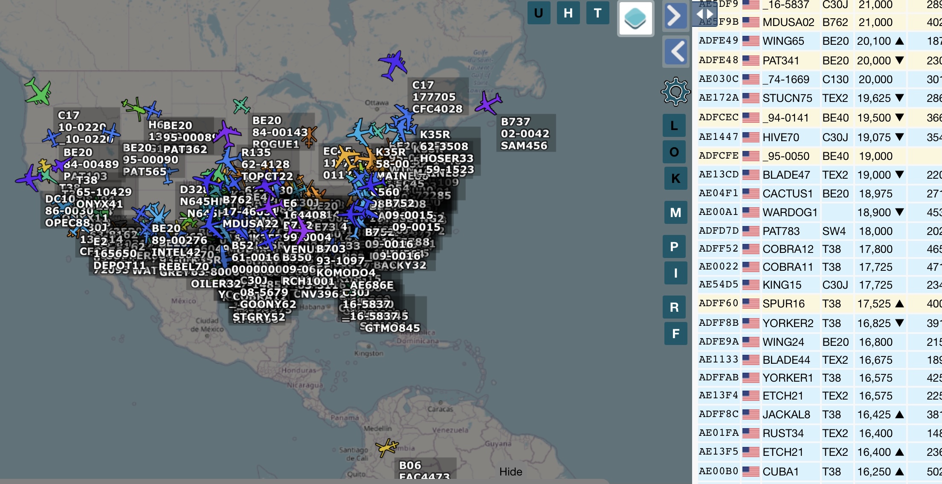This screenshot has height=484, width=942.
Task: Toggle the T filter button
Action: pyautogui.click(x=597, y=13)
